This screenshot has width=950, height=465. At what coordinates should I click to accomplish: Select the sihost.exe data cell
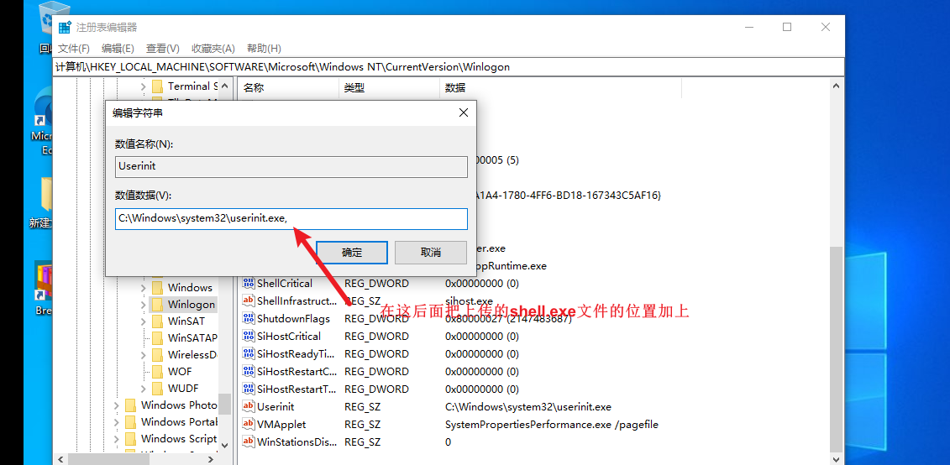(469, 300)
